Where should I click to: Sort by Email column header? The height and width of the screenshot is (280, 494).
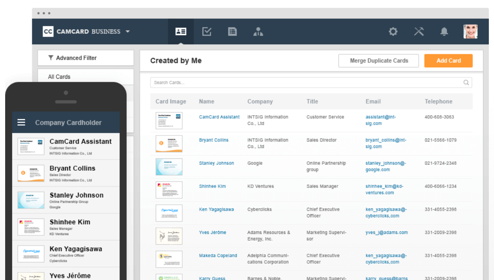(373, 102)
